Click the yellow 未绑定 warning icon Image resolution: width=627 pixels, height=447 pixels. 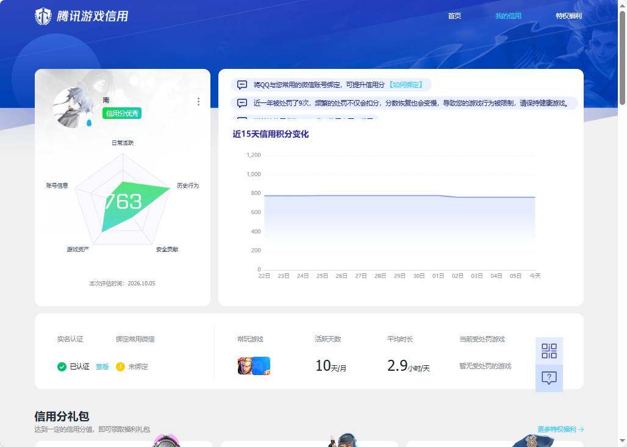(x=120, y=367)
